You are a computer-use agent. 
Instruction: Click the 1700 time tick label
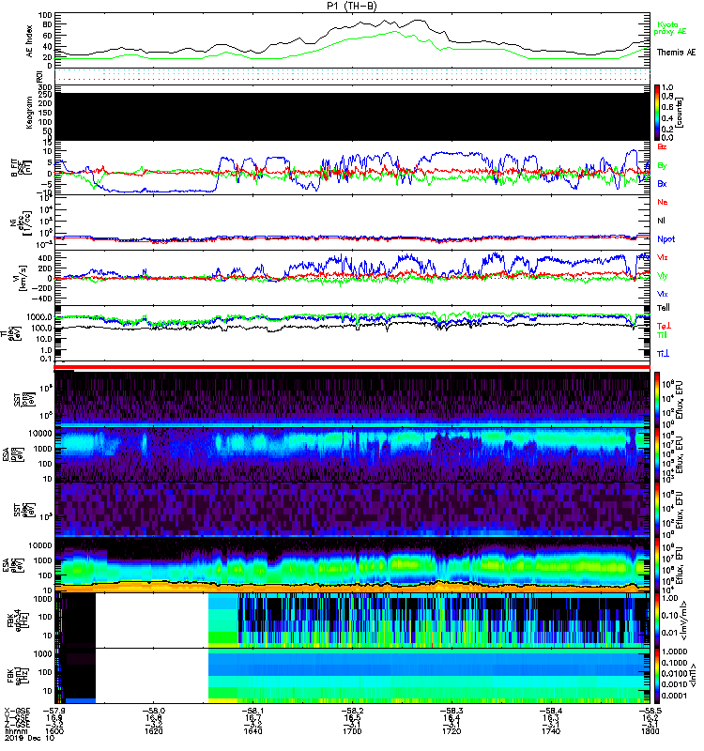tap(352, 731)
